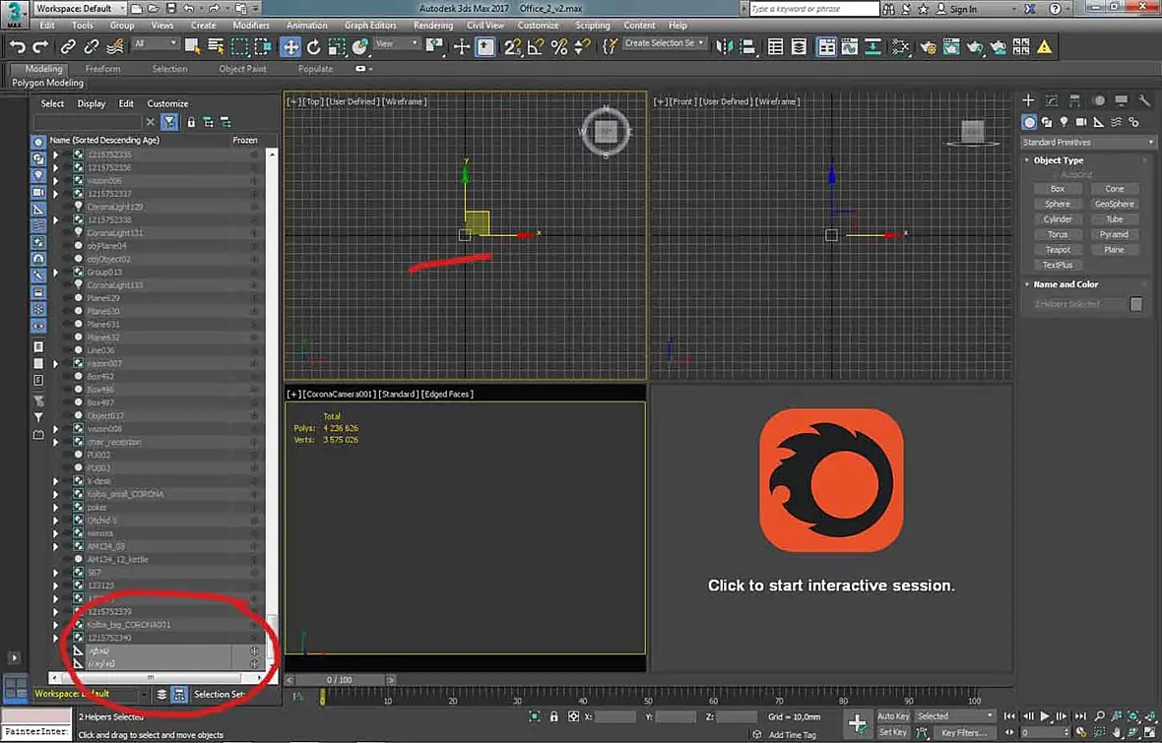This screenshot has width=1162, height=743.
Task: Switch to Modify panel tab icon
Action: pyautogui.click(x=1052, y=100)
